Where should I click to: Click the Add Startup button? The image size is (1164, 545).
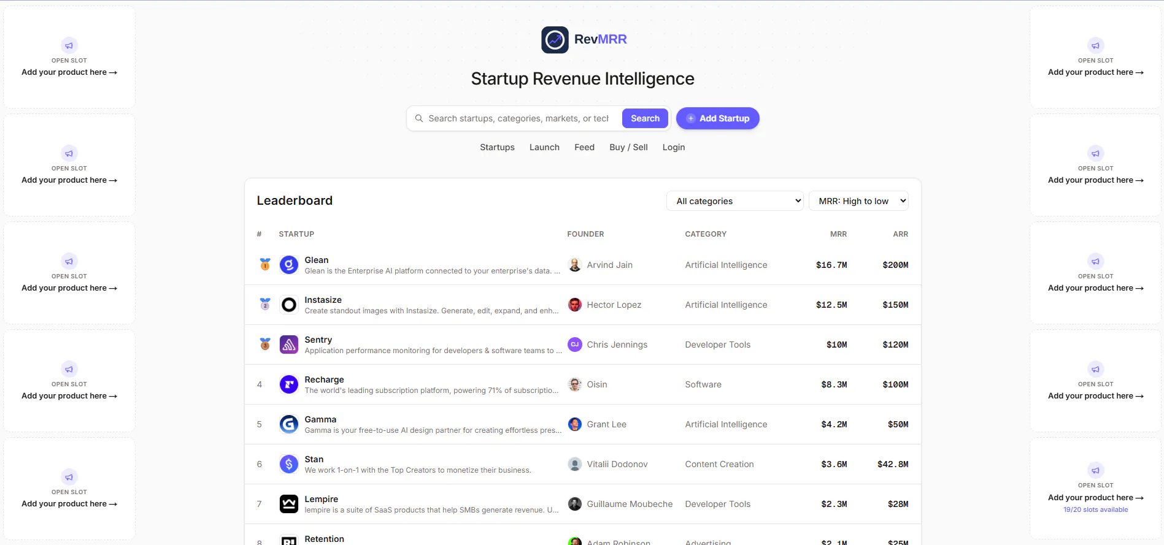click(718, 118)
